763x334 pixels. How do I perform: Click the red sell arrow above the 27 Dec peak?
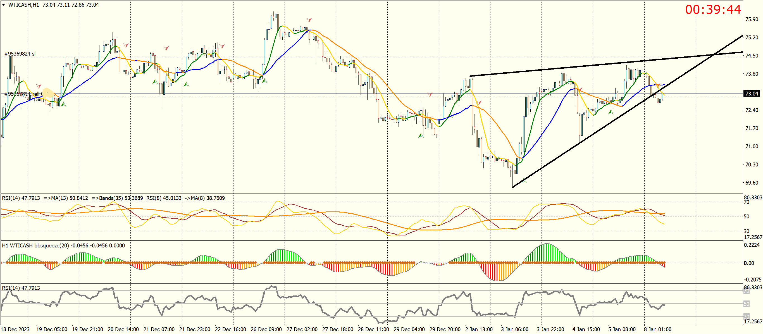[x=309, y=20]
